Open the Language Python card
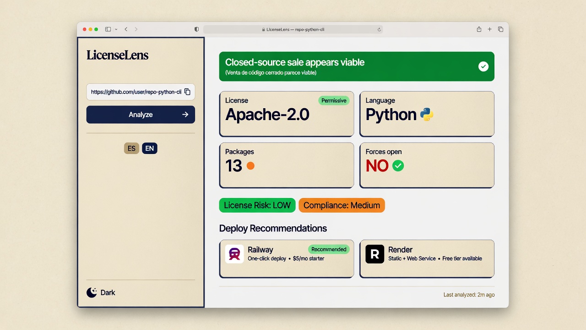586x330 pixels. click(427, 114)
